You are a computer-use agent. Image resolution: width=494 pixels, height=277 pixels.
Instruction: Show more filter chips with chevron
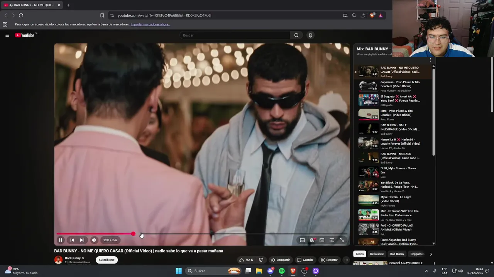(431, 254)
